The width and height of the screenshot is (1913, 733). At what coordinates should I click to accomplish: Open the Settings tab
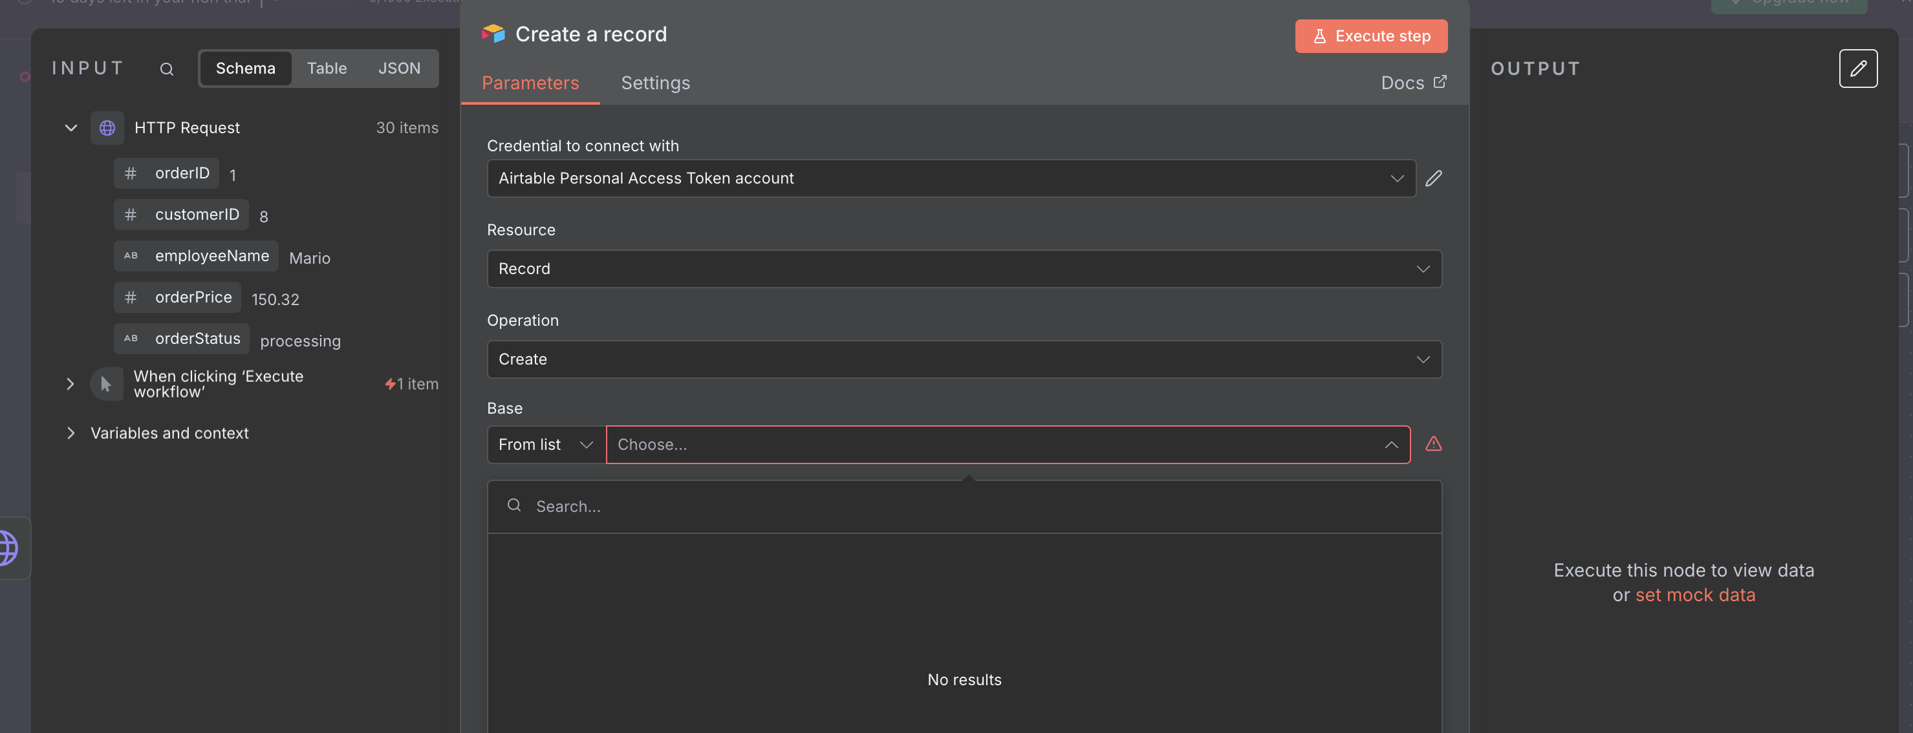click(655, 82)
